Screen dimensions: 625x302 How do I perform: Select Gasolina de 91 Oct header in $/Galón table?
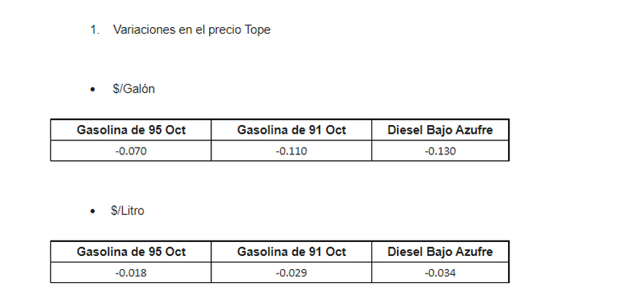[x=291, y=130]
